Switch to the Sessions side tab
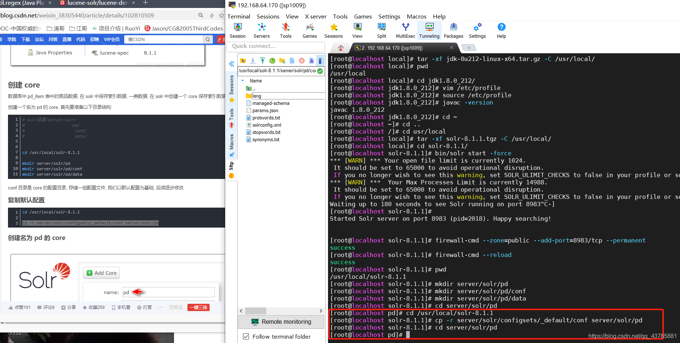This screenshot has height=343, width=680. click(231, 89)
